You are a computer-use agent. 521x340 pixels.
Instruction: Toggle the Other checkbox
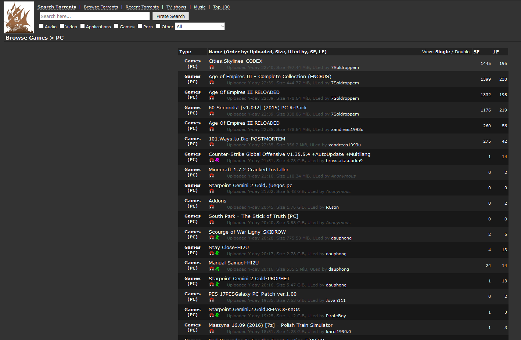pyautogui.click(x=158, y=26)
